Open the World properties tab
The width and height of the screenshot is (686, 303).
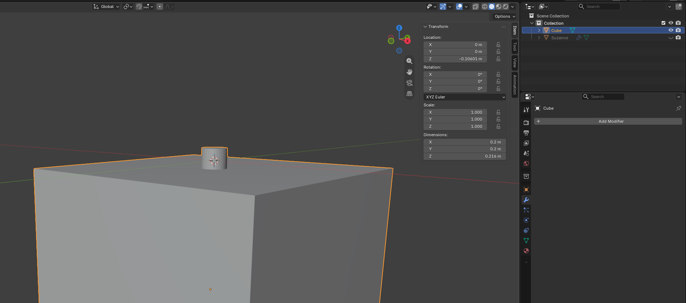[x=526, y=163]
